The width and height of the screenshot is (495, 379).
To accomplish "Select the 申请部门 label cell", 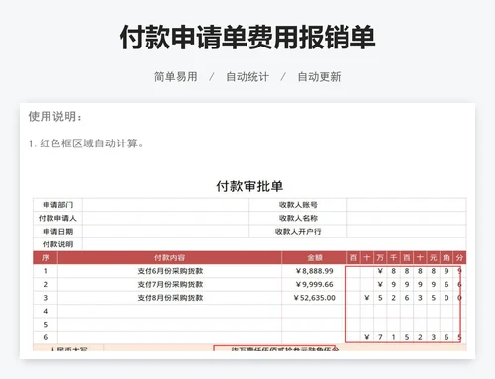I will coord(57,205).
